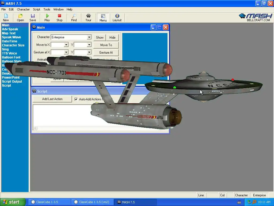The width and height of the screenshot is (274, 206).
Task: Click the Gesture At button
Action: (x=106, y=53)
